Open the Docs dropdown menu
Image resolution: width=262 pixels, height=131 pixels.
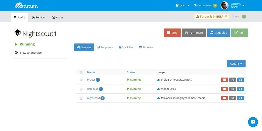(182, 5)
